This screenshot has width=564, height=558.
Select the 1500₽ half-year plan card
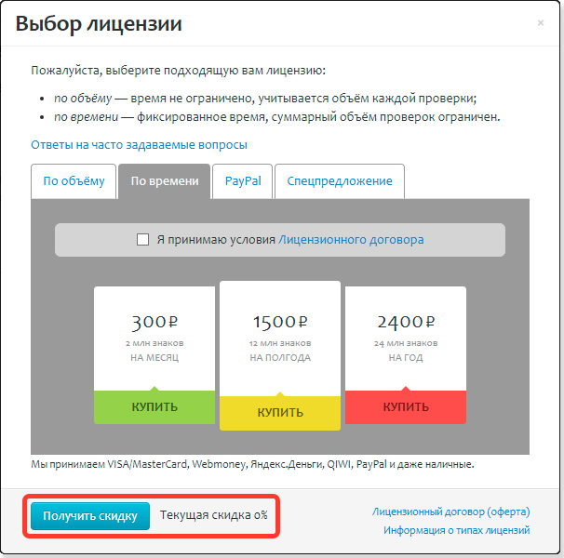point(280,339)
